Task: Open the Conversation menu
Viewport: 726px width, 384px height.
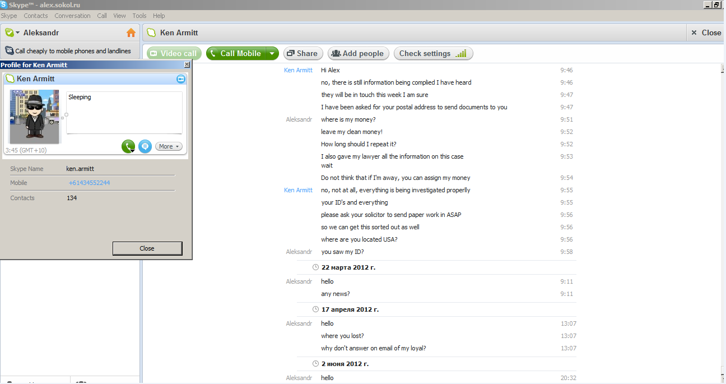Action: 72,16
